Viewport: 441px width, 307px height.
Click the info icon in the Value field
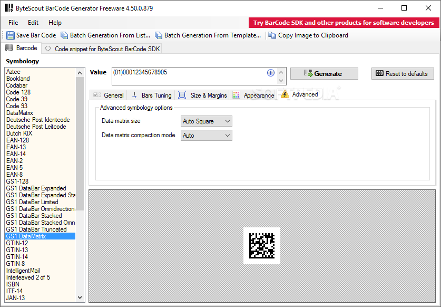[x=271, y=73]
